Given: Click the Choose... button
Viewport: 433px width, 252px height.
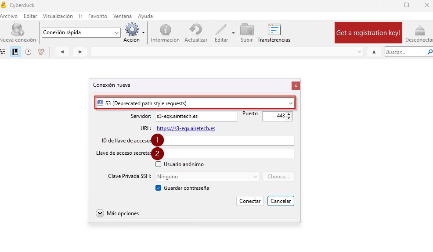Looking at the screenshot, I should [278, 177].
